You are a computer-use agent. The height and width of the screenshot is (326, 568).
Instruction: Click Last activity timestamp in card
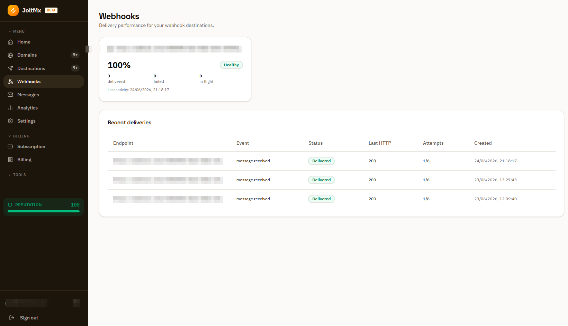click(x=138, y=90)
